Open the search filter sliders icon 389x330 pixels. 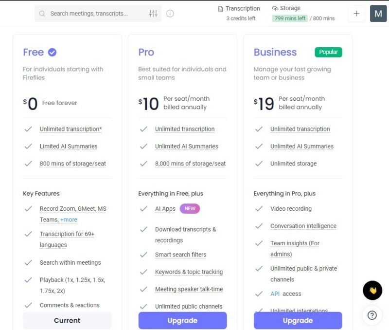[x=153, y=14]
